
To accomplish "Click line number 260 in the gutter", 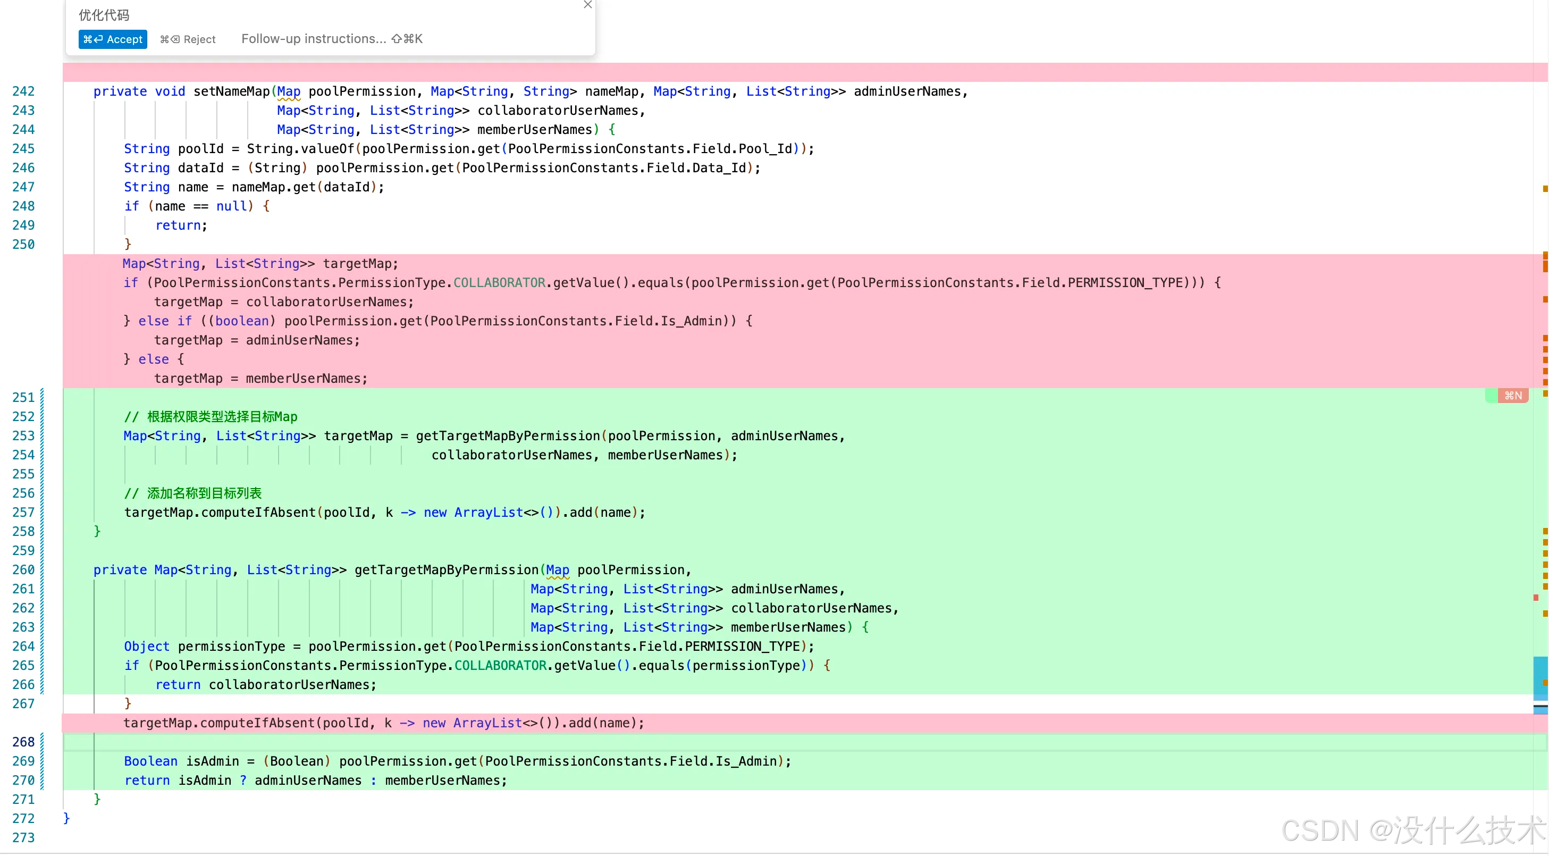I will 23,569.
